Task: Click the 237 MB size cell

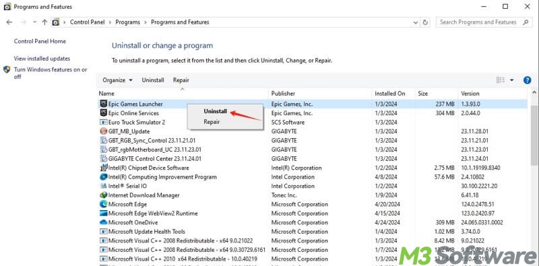Action: [445, 104]
